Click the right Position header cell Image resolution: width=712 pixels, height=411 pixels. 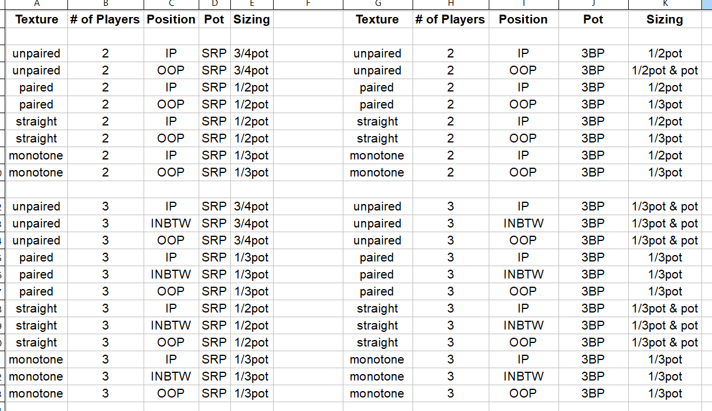coord(523,19)
